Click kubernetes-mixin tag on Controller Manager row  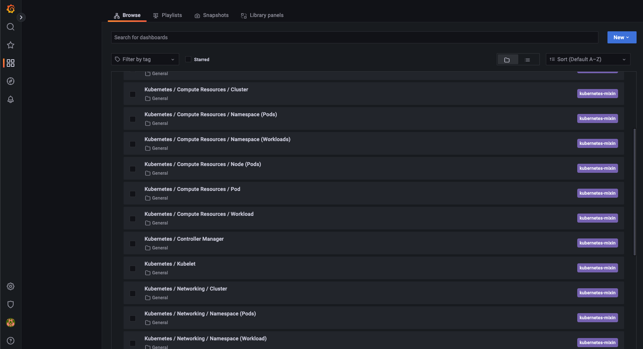[597, 243]
